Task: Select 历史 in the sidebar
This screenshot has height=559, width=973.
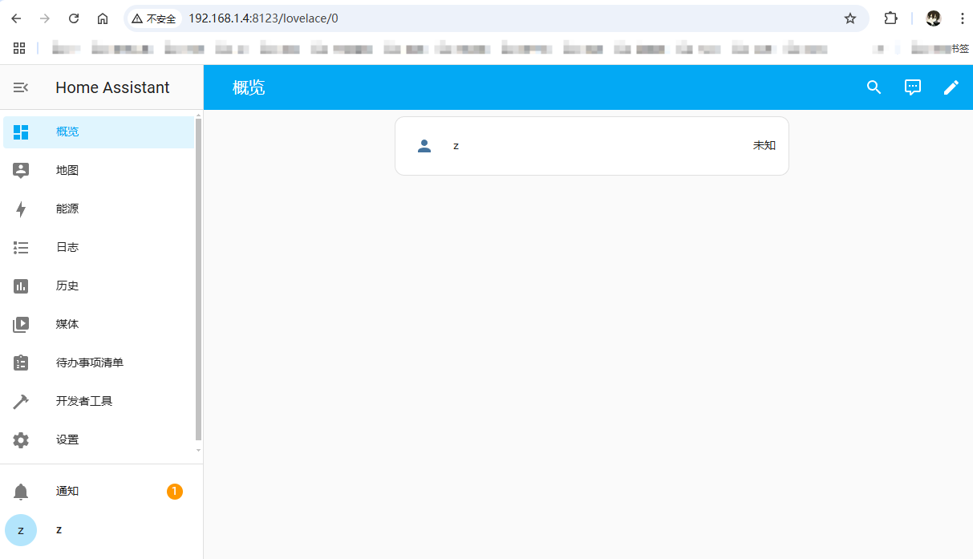Action: (x=67, y=286)
